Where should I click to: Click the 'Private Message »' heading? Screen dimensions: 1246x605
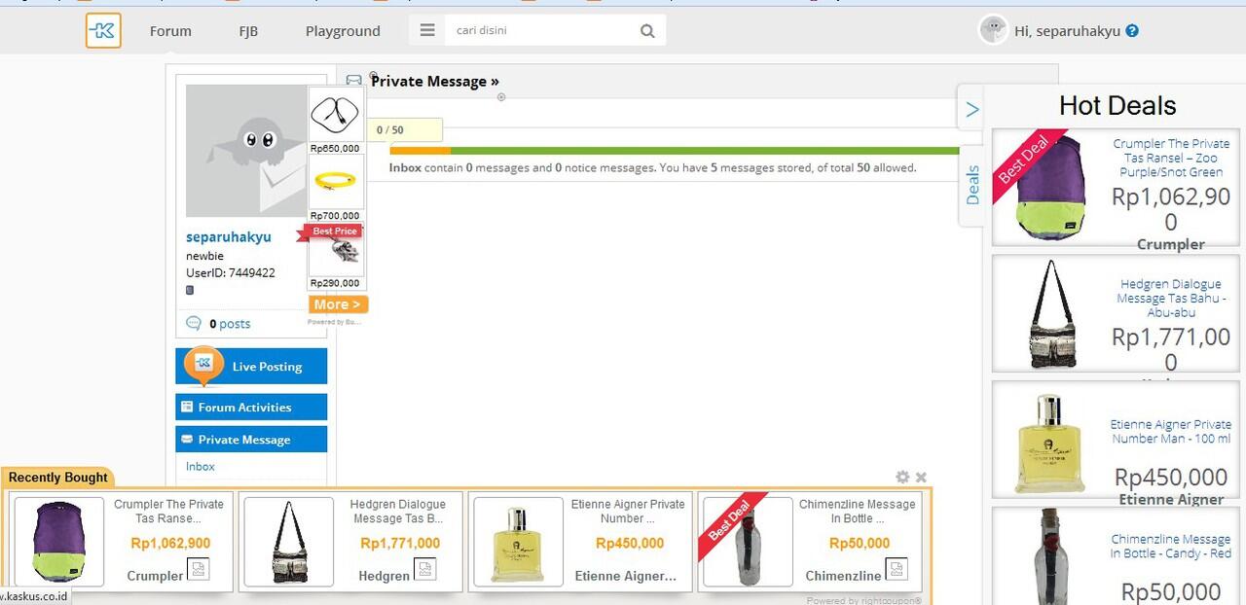tap(435, 82)
